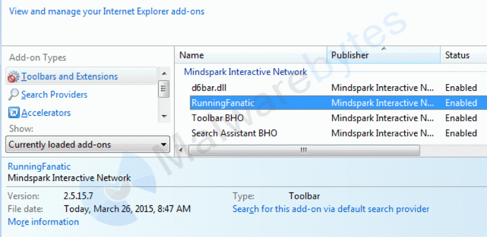Select Accelerators add-on type

point(46,113)
